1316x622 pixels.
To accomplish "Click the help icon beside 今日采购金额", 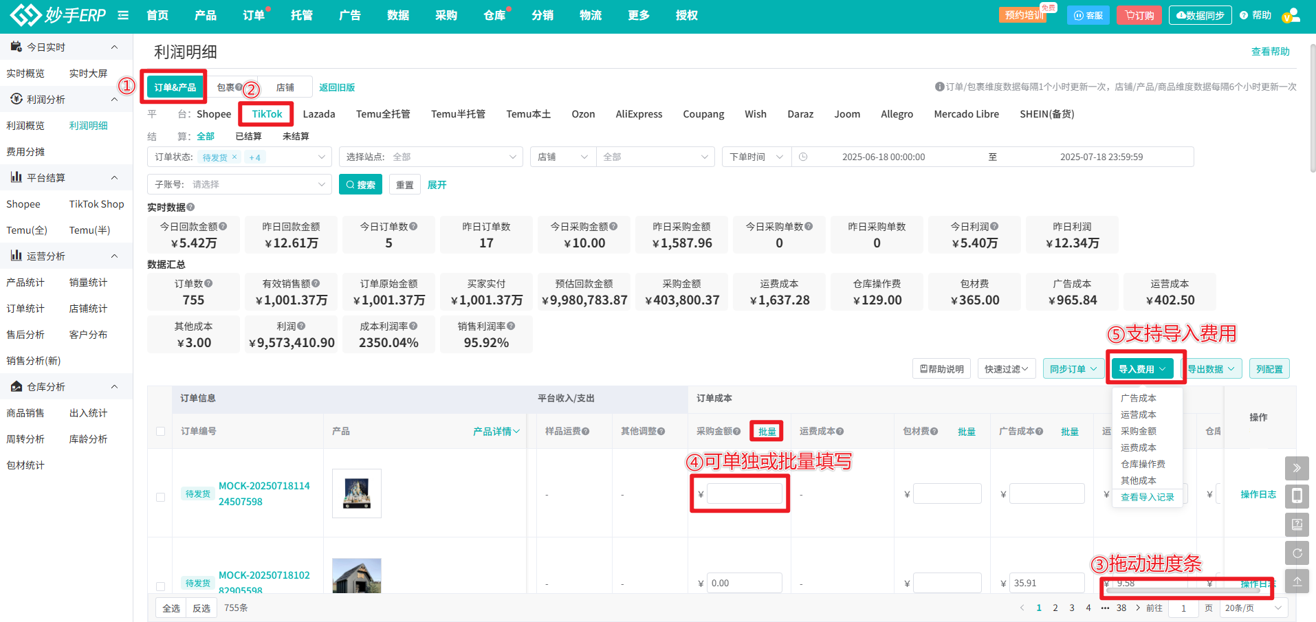I will click(x=613, y=226).
